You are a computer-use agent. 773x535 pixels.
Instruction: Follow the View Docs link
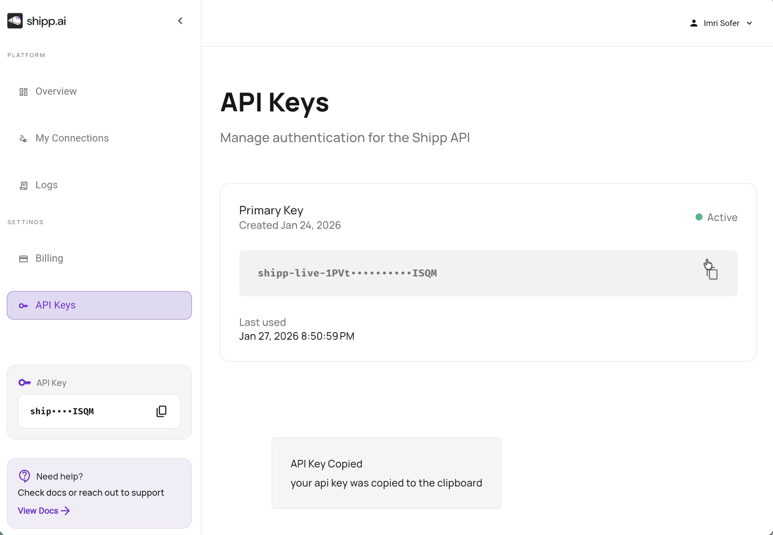44,510
